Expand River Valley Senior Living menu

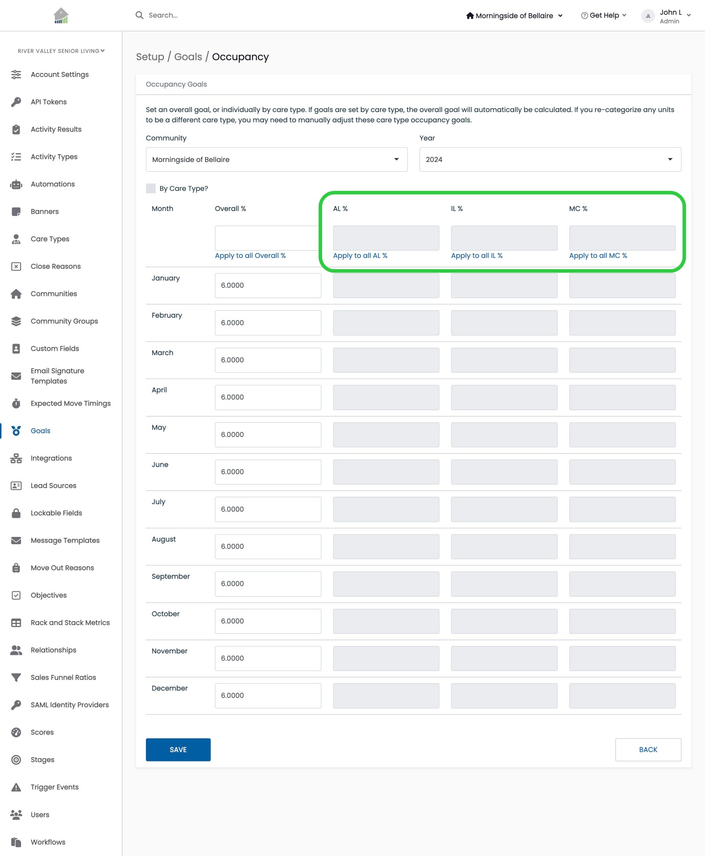61,51
